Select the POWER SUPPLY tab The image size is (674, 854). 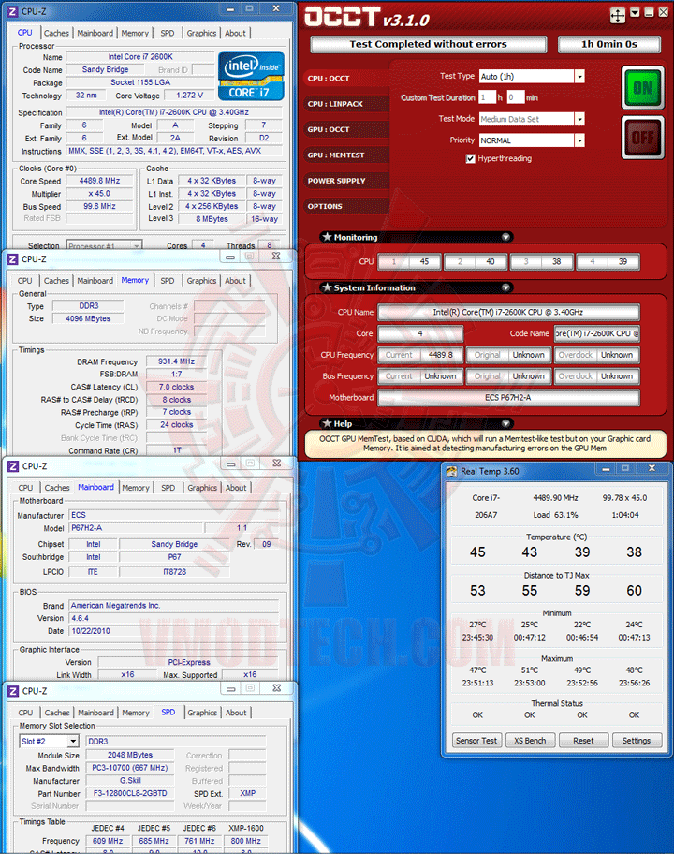pyautogui.click(x=346, y=181)
